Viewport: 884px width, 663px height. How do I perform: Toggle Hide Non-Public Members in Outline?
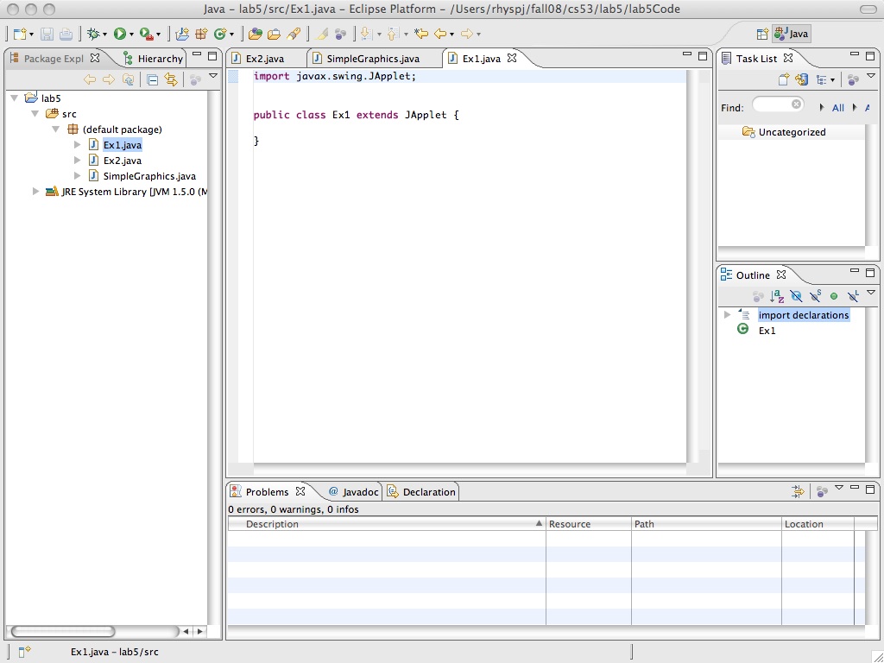(x=834, y=296)
